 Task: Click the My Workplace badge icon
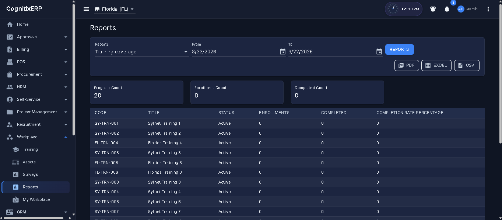(x=16, y=199)
